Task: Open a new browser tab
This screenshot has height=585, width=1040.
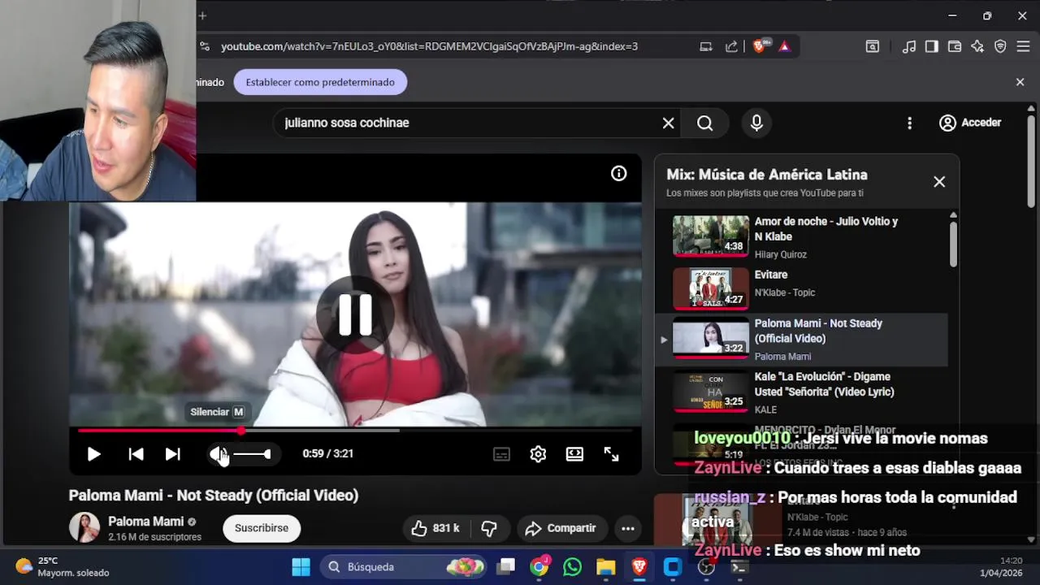Action: click(x=202, y=15)
